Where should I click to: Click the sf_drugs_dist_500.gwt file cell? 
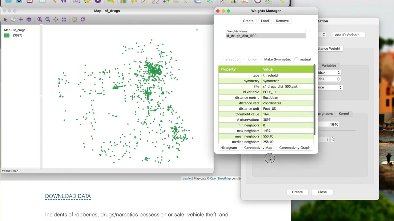pyautogui.click(x=287, y=87)
